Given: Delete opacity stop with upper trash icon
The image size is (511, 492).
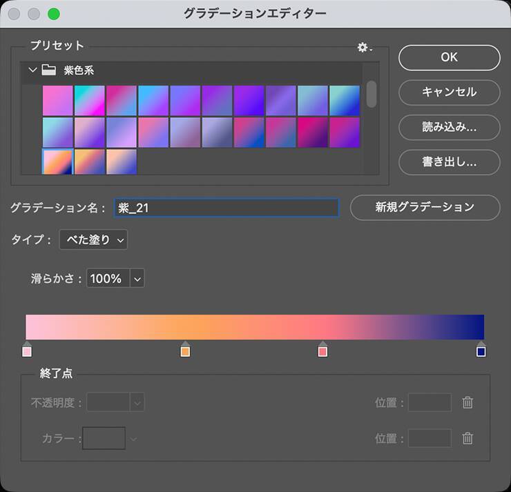Looking at the screenshot, I should (x=467, y=402).
